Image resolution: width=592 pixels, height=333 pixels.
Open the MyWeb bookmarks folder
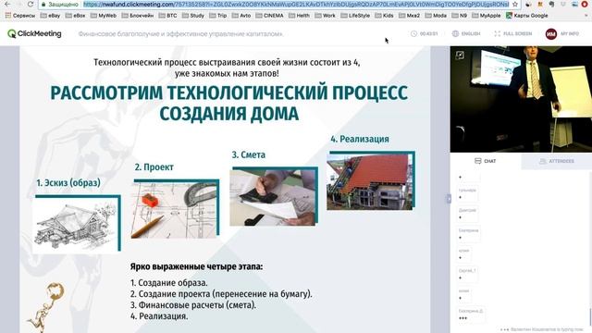(103, 16)
